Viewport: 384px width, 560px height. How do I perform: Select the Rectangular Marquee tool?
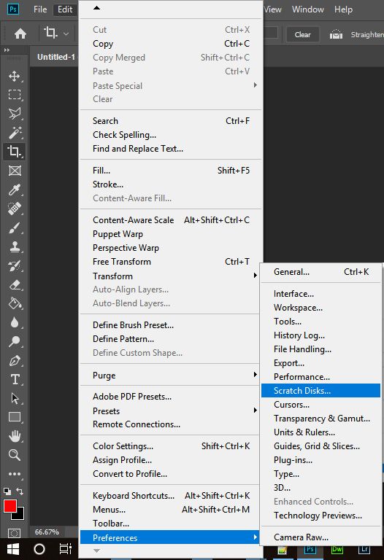pyautogui.click(x=15, y=95)
